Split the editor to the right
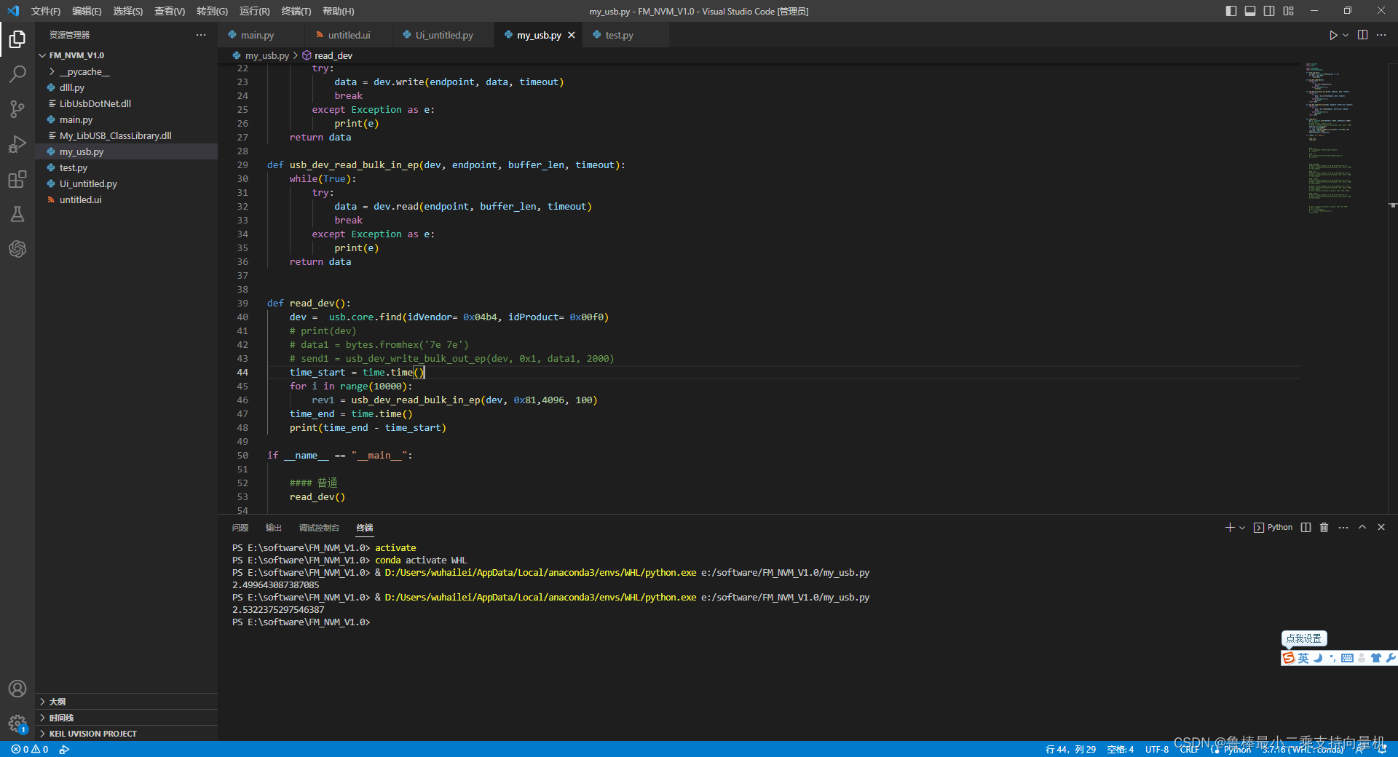The height and width of the screenshot is (757, 1398). (x=1362, y=35)
